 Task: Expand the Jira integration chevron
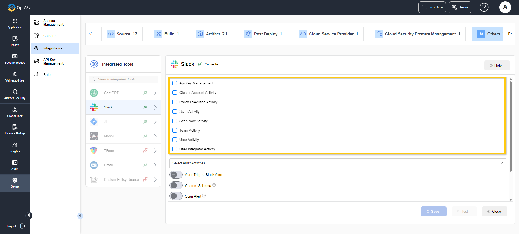click(x=155, y=122)
